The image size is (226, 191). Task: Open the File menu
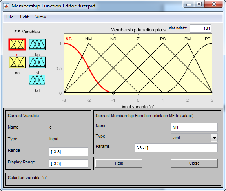tap(10, 17)
